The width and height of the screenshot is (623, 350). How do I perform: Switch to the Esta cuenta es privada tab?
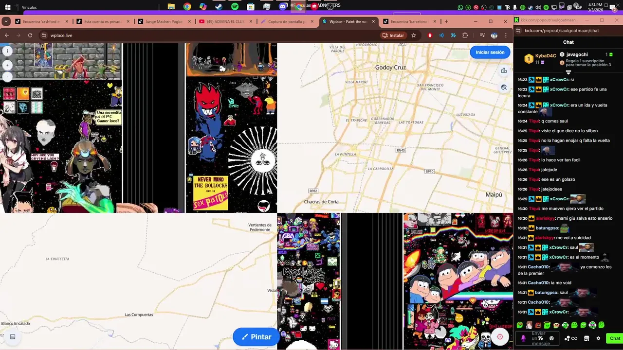[x=103, y=22]
